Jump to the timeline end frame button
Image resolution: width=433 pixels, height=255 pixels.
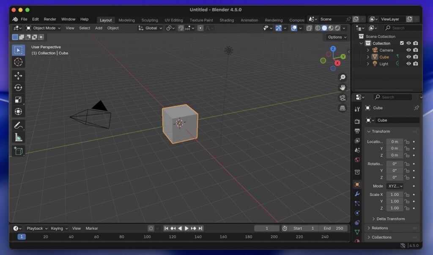click(x=200, y=228)
